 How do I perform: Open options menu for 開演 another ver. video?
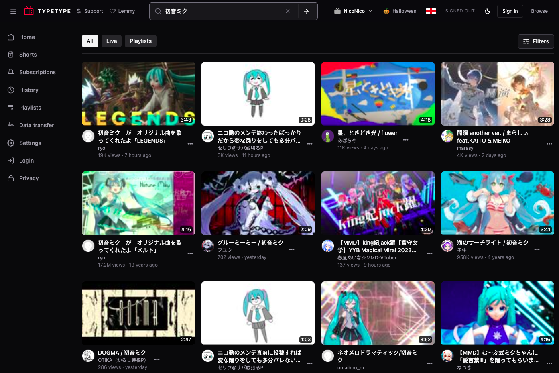(x=549, y=144)
